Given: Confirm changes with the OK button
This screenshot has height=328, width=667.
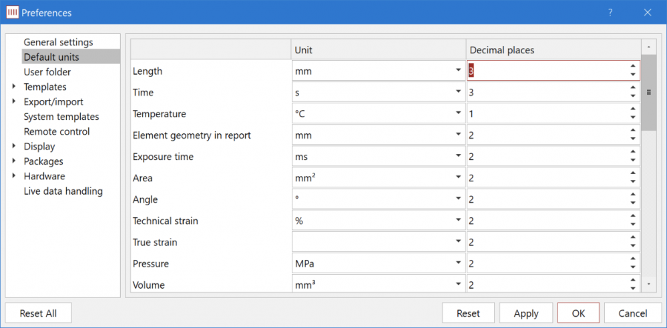Looking at the screenshot, I should [578, 313].
